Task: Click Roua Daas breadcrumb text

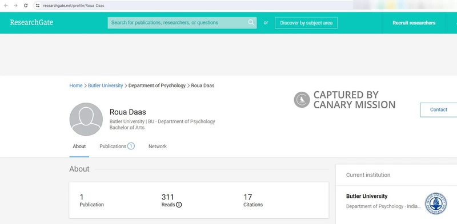Action: click(x=203, y=85)
